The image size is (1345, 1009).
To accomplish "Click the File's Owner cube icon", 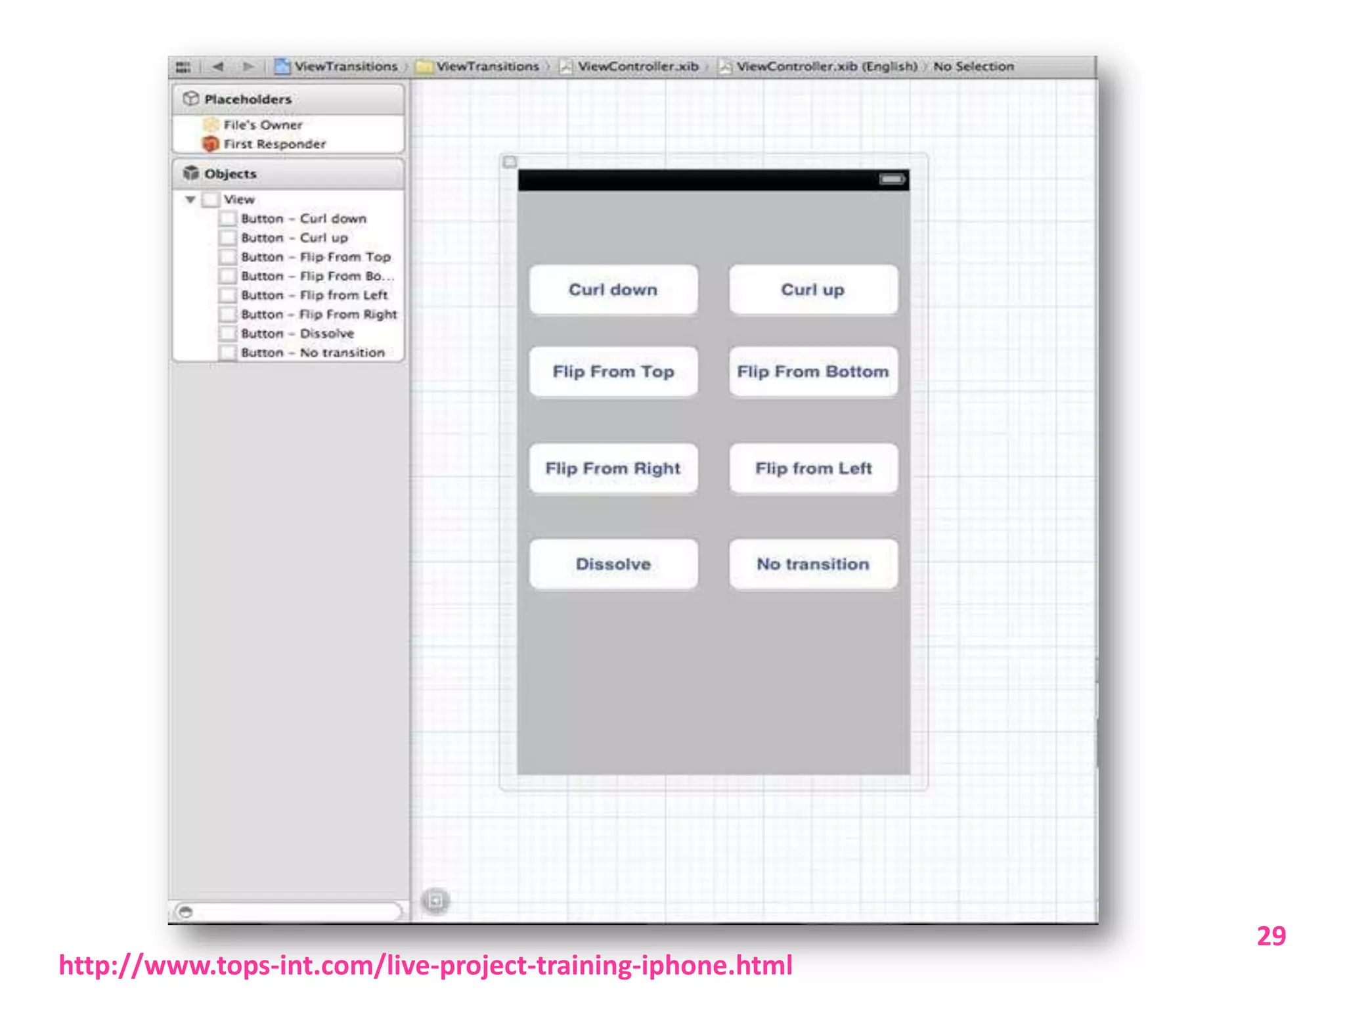I will tap(211, 125).
